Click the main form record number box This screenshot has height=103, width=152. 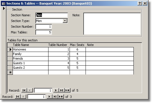point(37,97)
